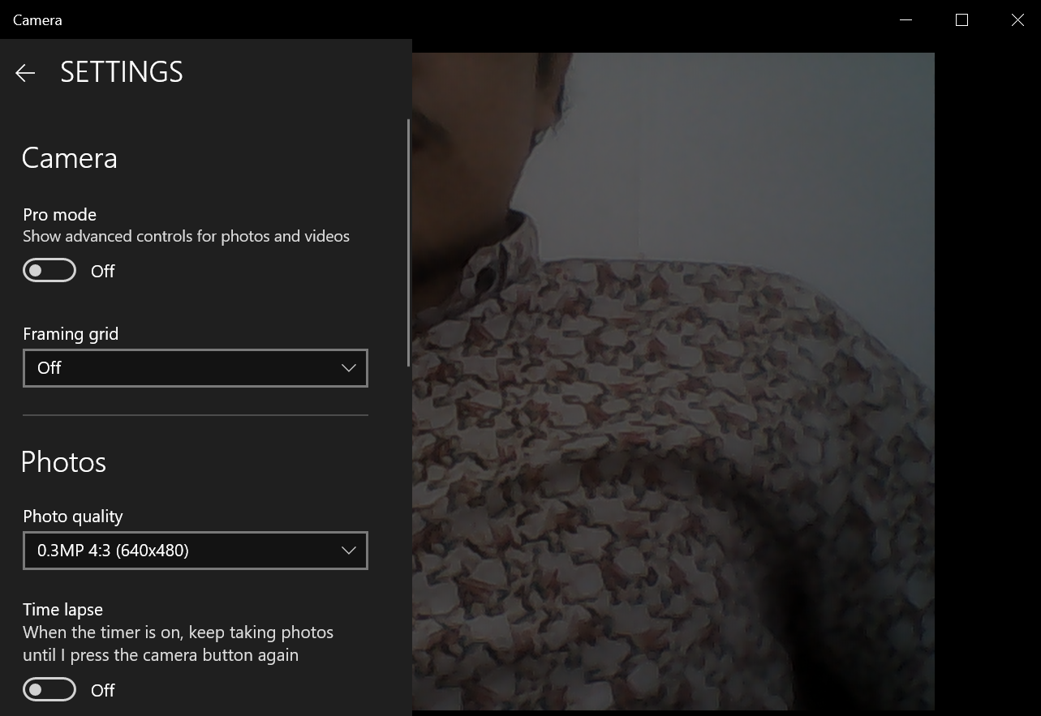Screen dimensions: 1041x716
Task: Click the Photo quality chevron icon
Action: point(348,550)
